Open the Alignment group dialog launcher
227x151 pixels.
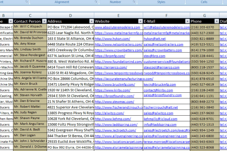tap(96, 2)
